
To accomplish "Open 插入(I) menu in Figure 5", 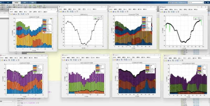I will (125, 9).
